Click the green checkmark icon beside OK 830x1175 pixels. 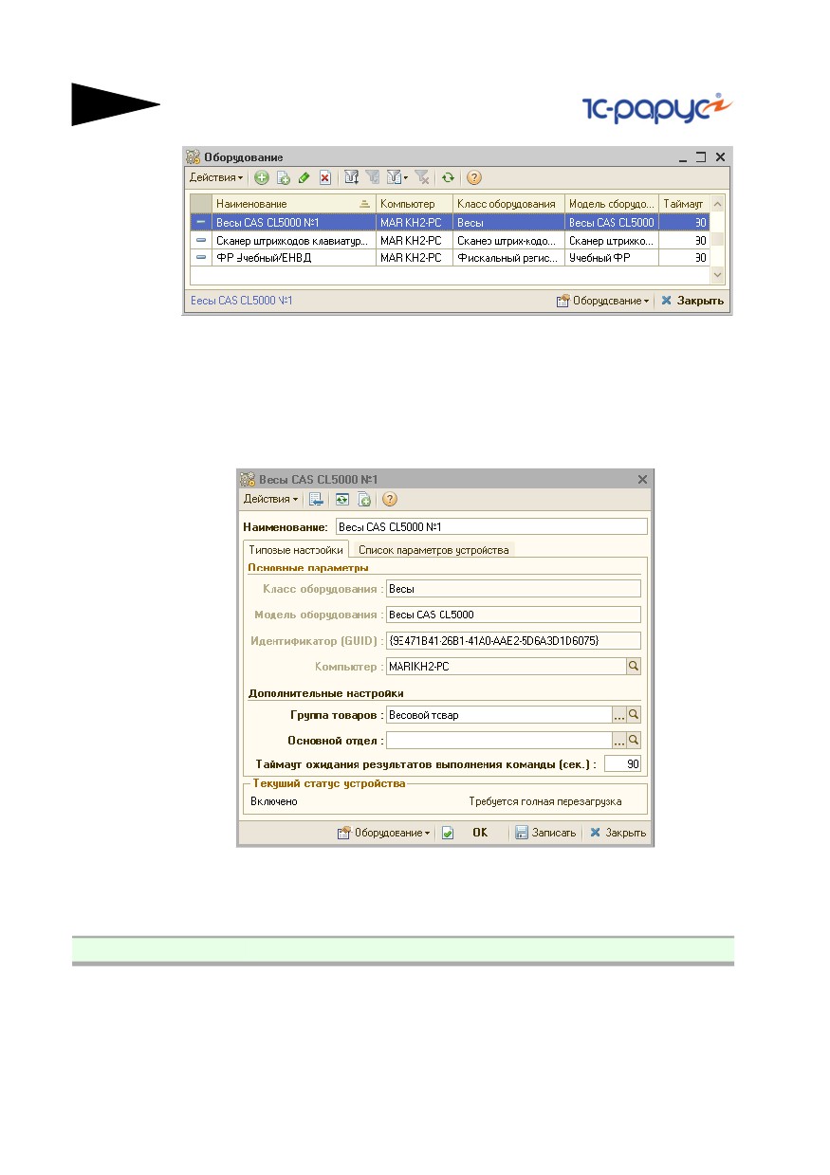(x=449, y=833)
